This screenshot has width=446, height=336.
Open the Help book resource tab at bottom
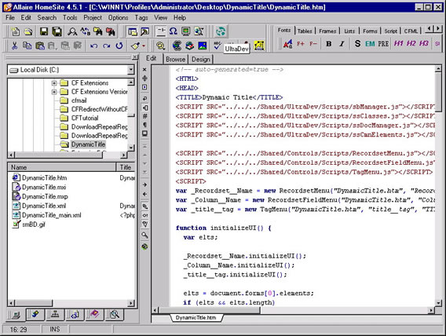click(x=94, y=314)
